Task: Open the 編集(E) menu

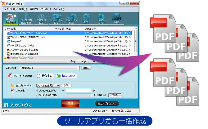Action: coord(23,9)
